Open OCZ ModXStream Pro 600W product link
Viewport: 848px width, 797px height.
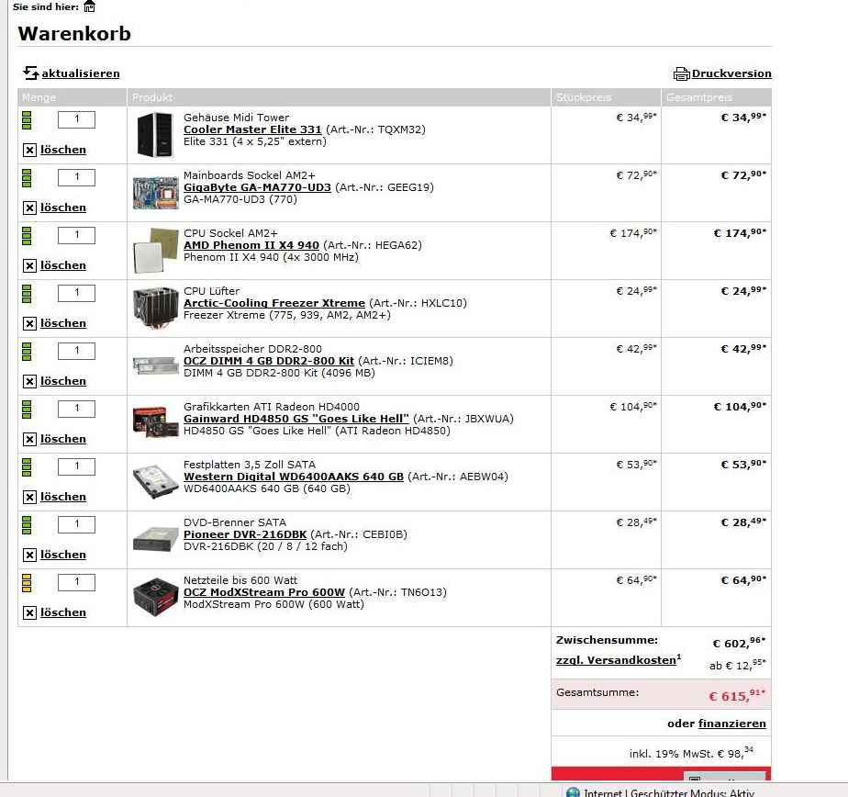tap(264, 592)
